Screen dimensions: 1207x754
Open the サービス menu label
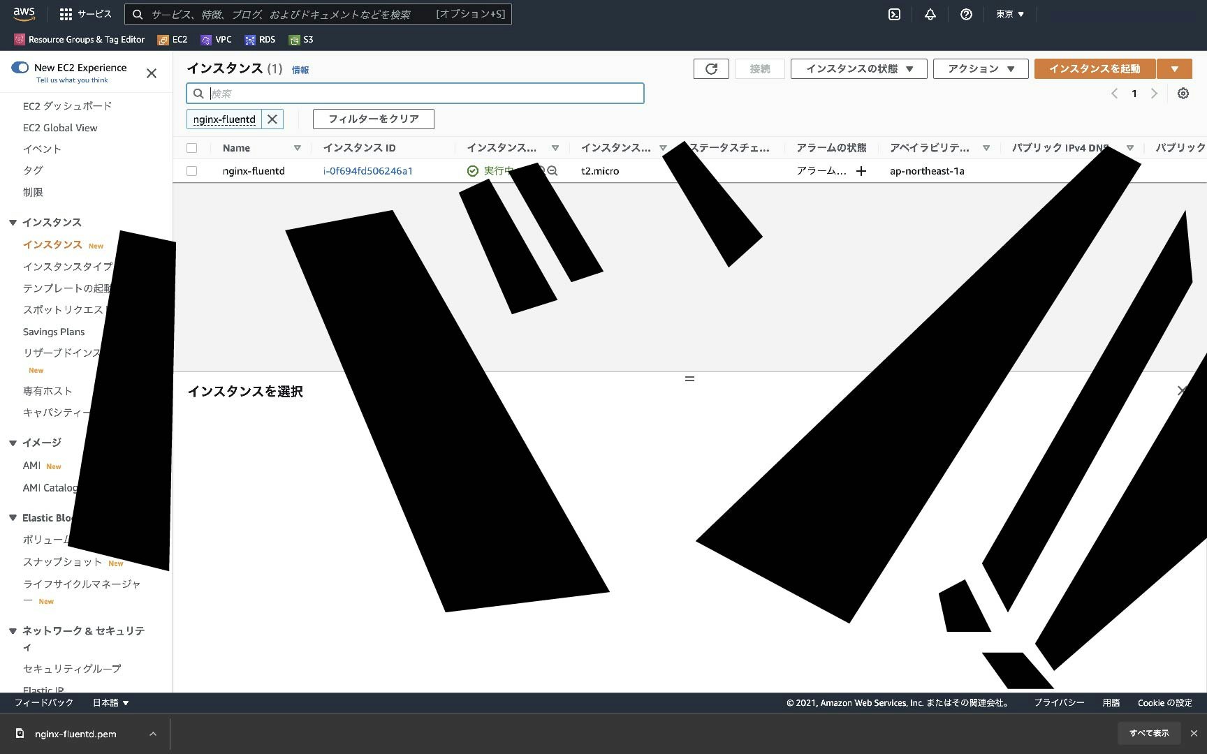click(94, 15)
